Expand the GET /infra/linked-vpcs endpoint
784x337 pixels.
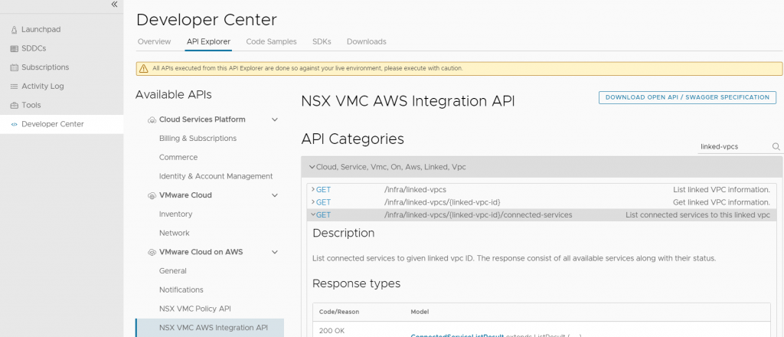tap(312, 189)
